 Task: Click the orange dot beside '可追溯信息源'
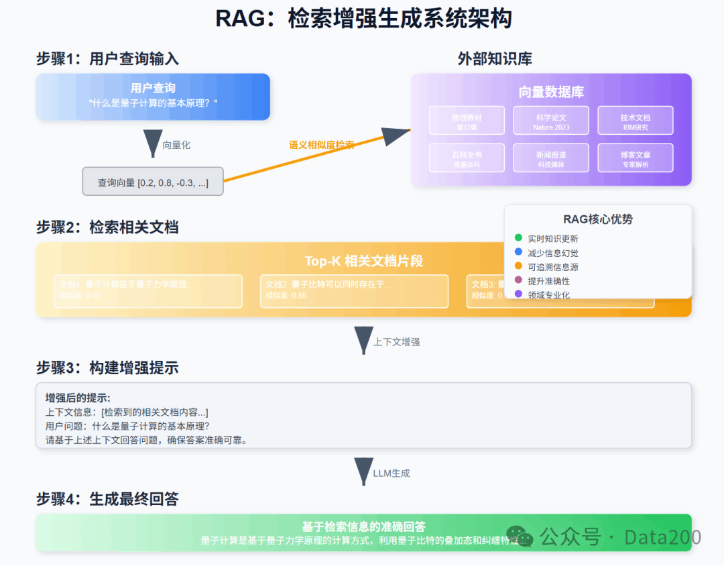pyautogui.click(x=518, y=266)
